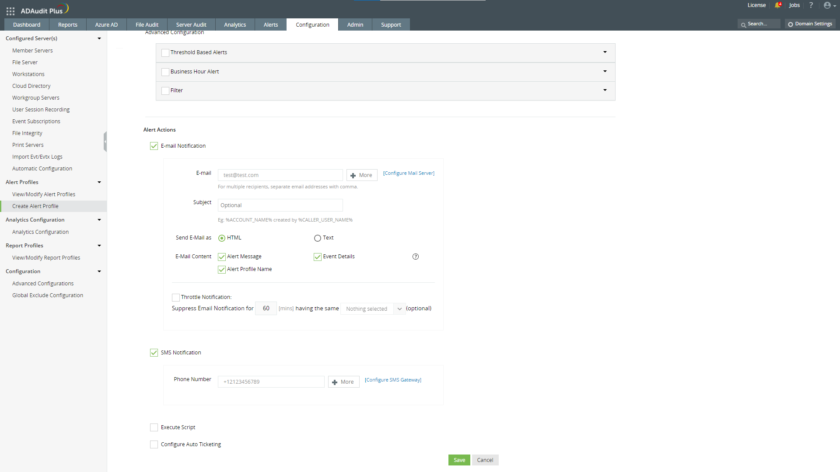Click the E-Mail Content help icon
The height and width of the screenshot is (472, 840).
[416, 257]
